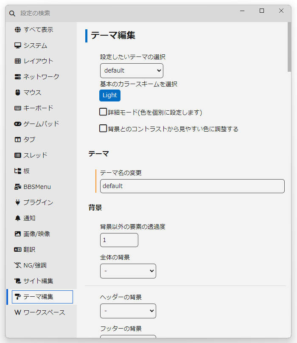Click the mouse icon beside マウス
297x343 pixels.
pyautogui.click(x=18, y=93)
